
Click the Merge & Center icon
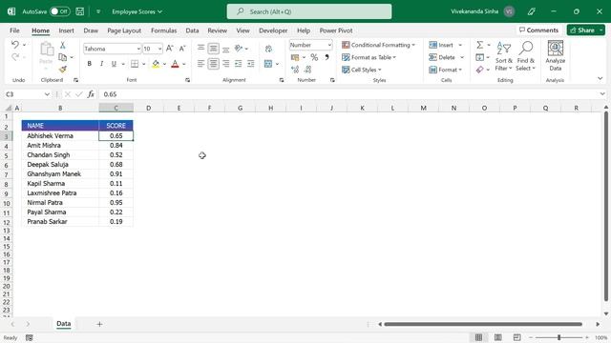[268, 64]
